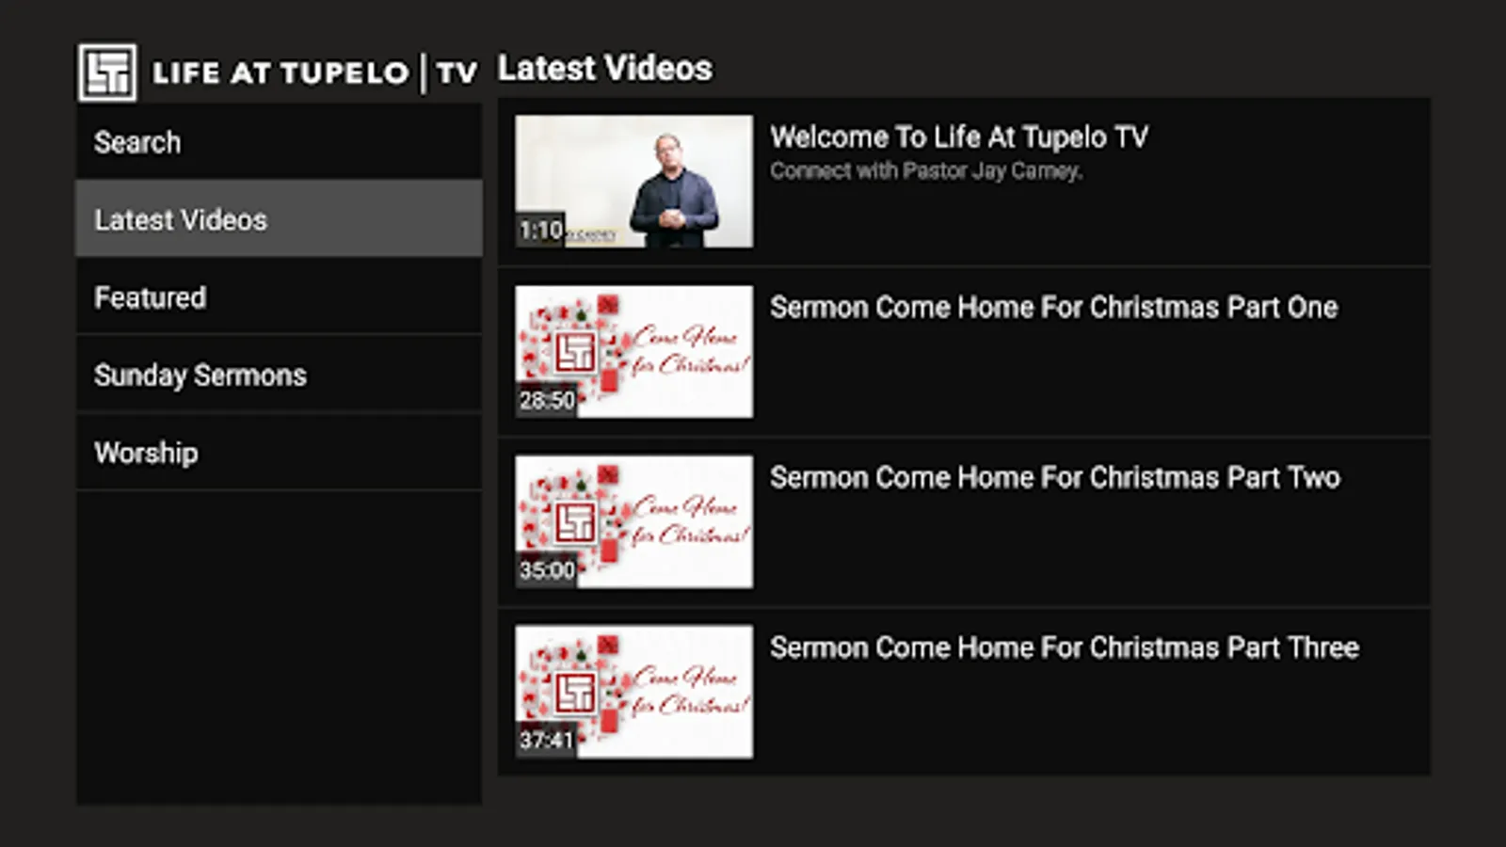Open Come Home For Christmas Part One thumbnail
The width and height of the screenshot is (1506, 847).
pyautogui.click(x=634, y=352)
